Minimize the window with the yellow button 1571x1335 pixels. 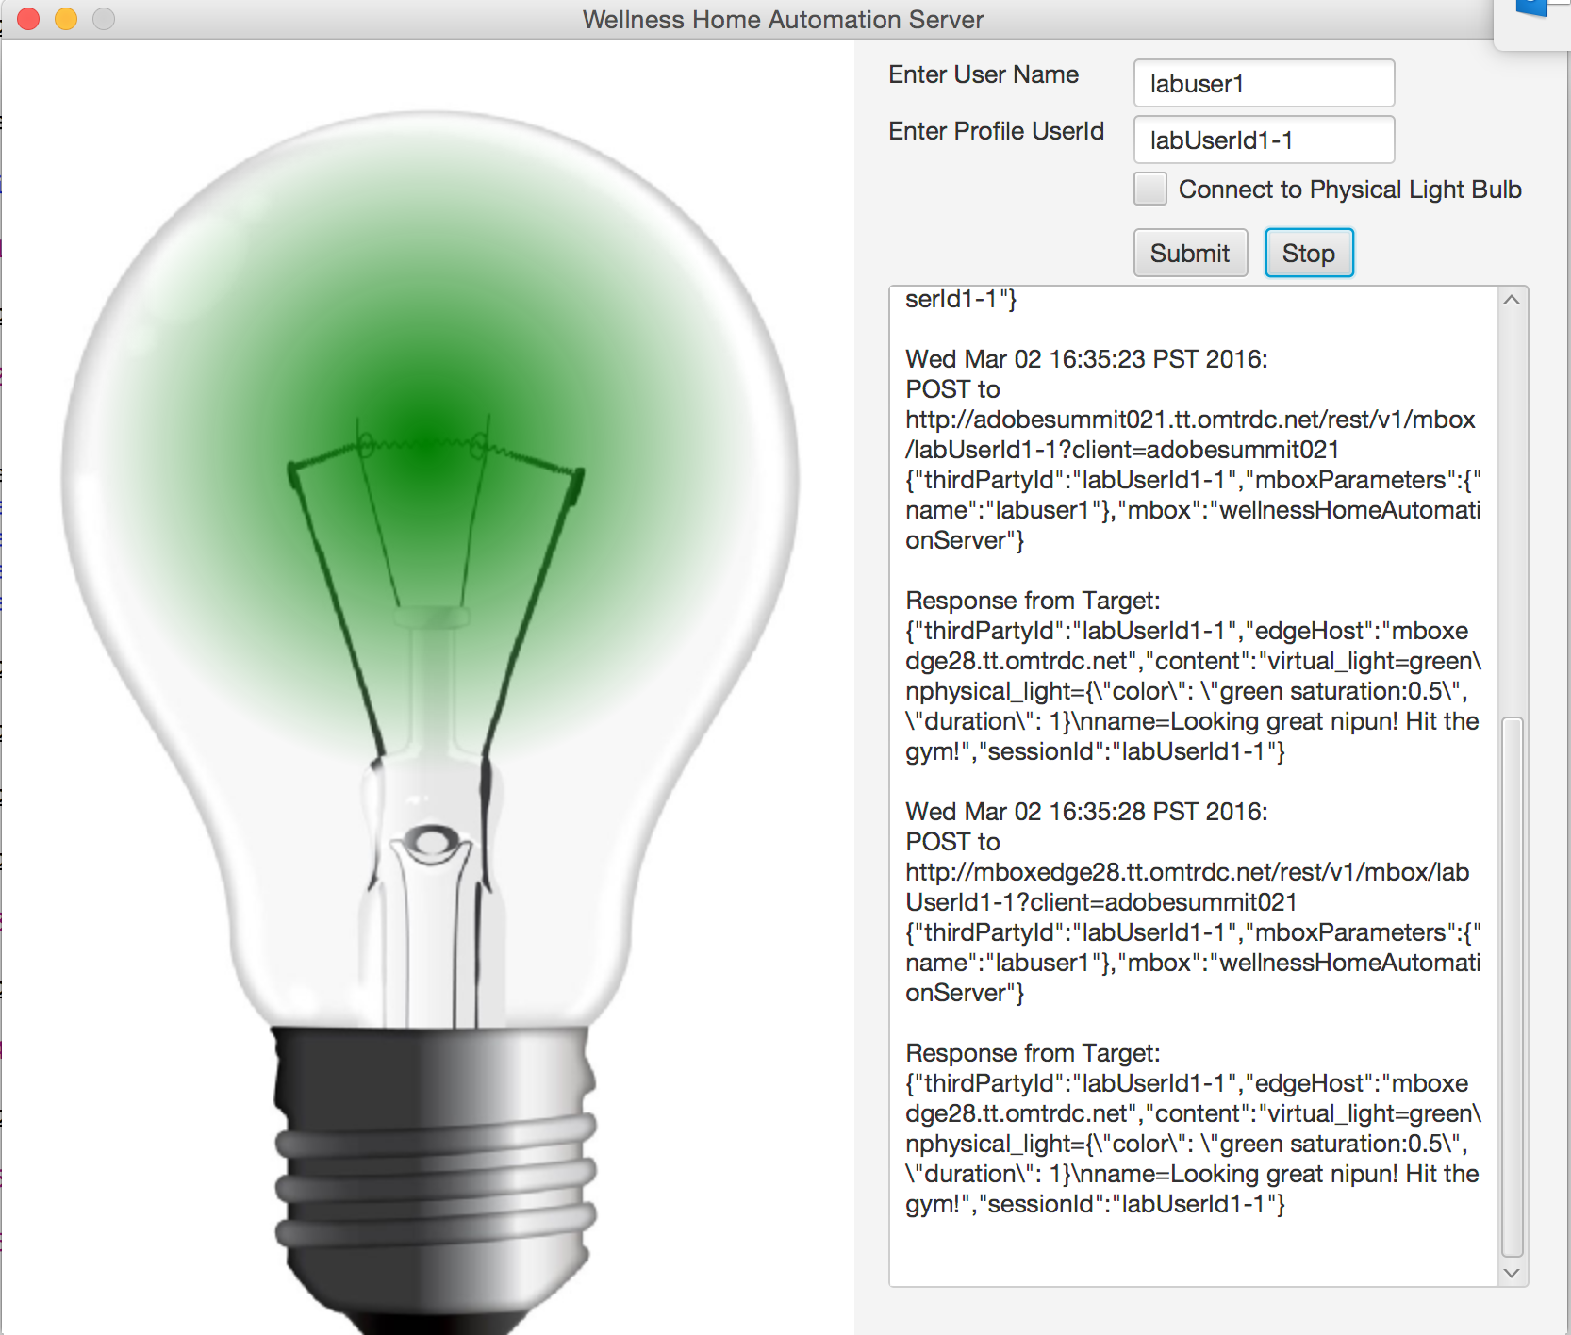tap(66, 19)
